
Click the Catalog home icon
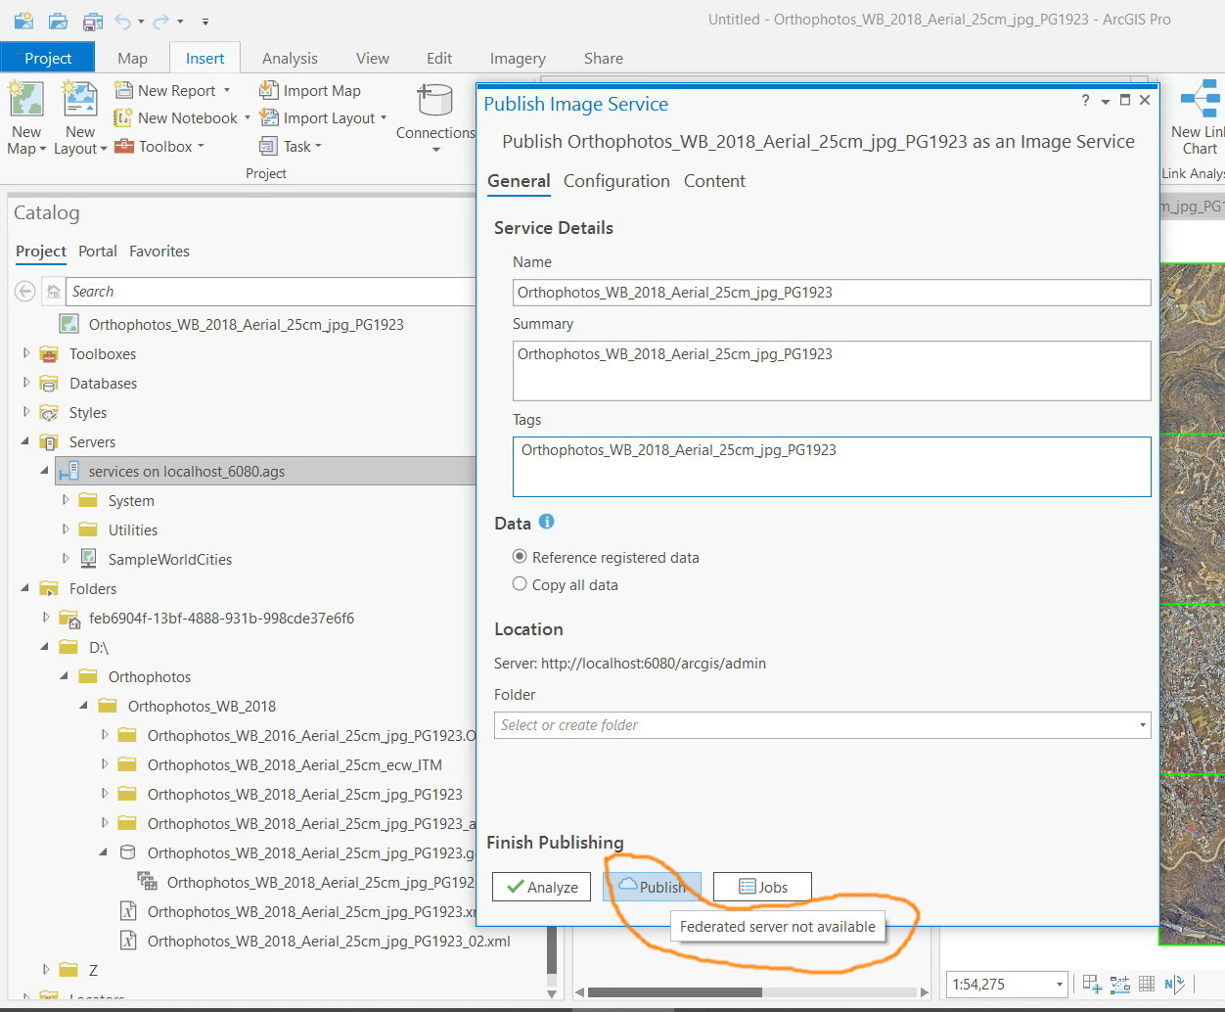tap(54, 292)
